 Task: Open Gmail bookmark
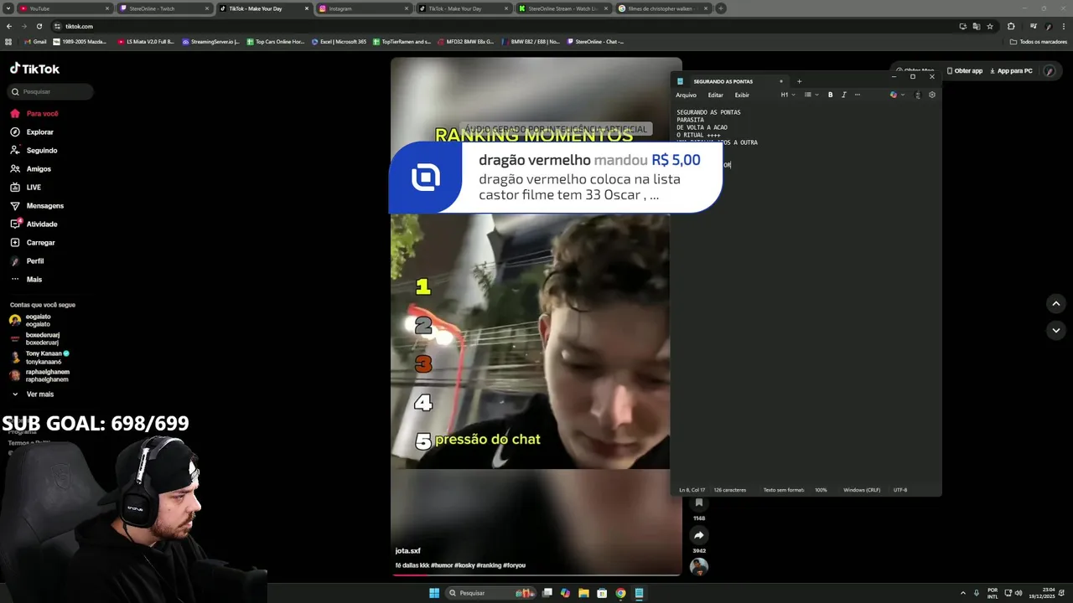click(35, 41)
